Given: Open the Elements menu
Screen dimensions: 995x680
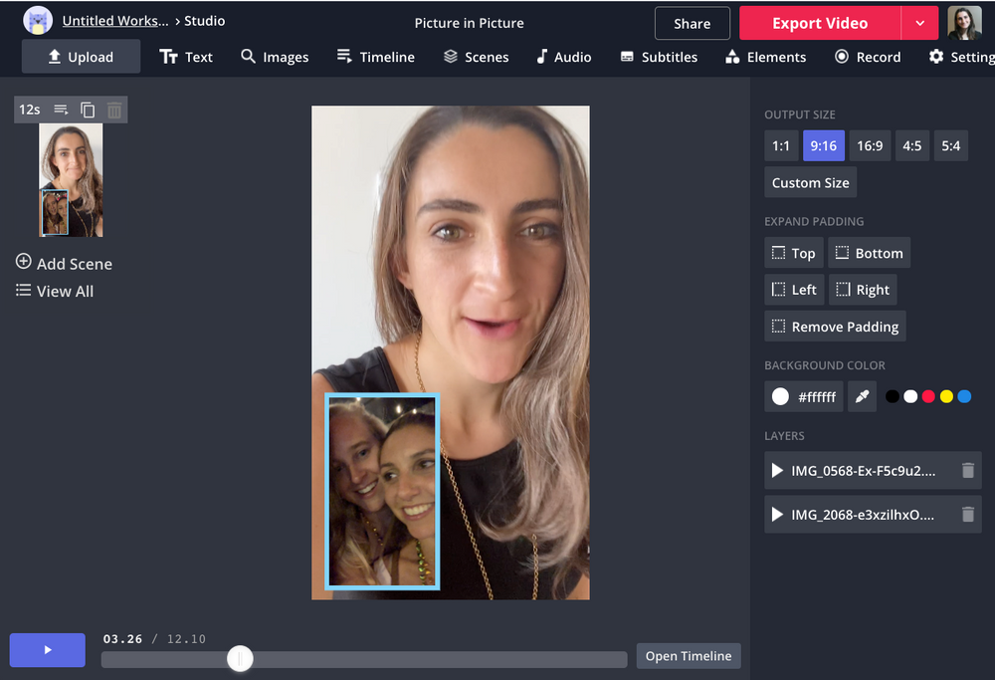Looking at the screenshot, I should (x=765, y=57).
